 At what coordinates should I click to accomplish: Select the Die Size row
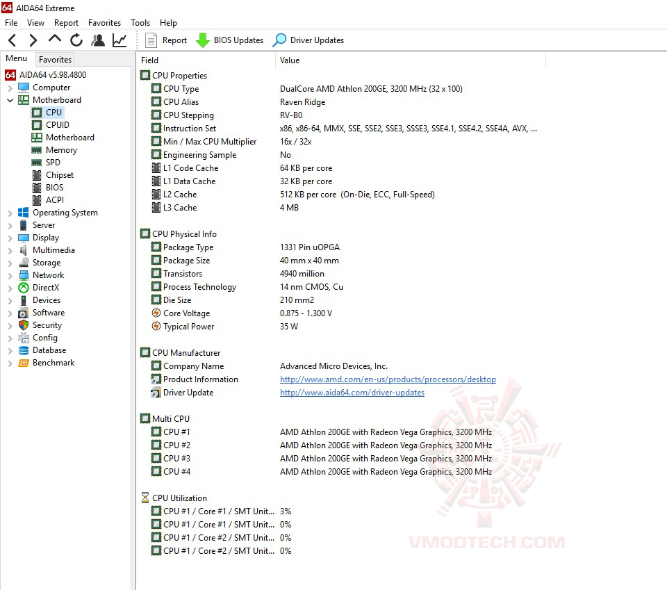(x=233, y=300)
